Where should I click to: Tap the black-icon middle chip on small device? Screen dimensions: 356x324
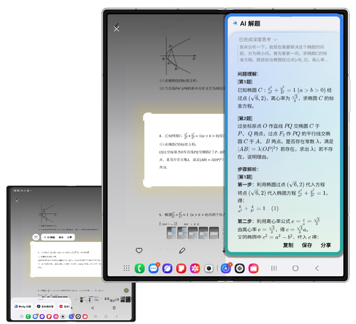point(45,306)
